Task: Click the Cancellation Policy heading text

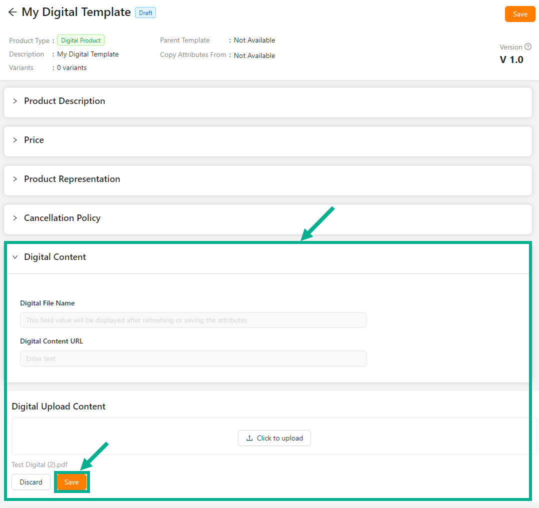Action: click(62, 218)
